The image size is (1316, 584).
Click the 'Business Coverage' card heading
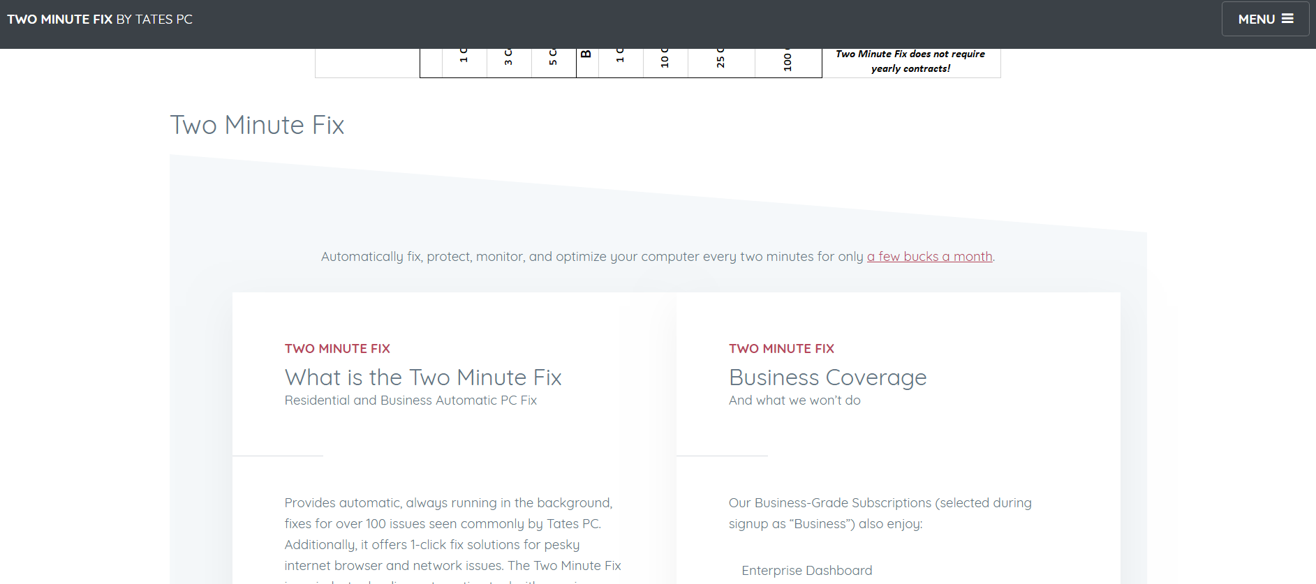click(827, 377)
